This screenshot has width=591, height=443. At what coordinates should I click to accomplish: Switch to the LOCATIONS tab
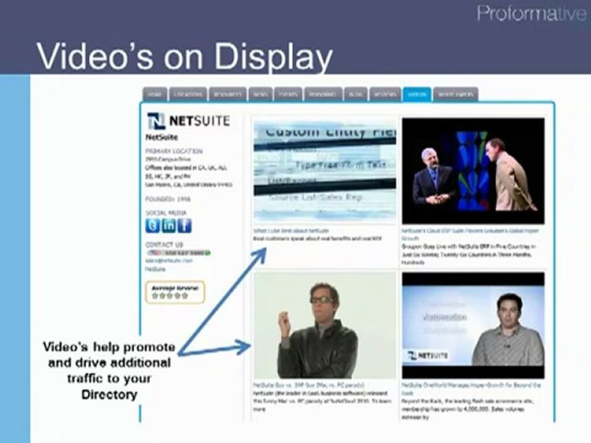[188, 94]
